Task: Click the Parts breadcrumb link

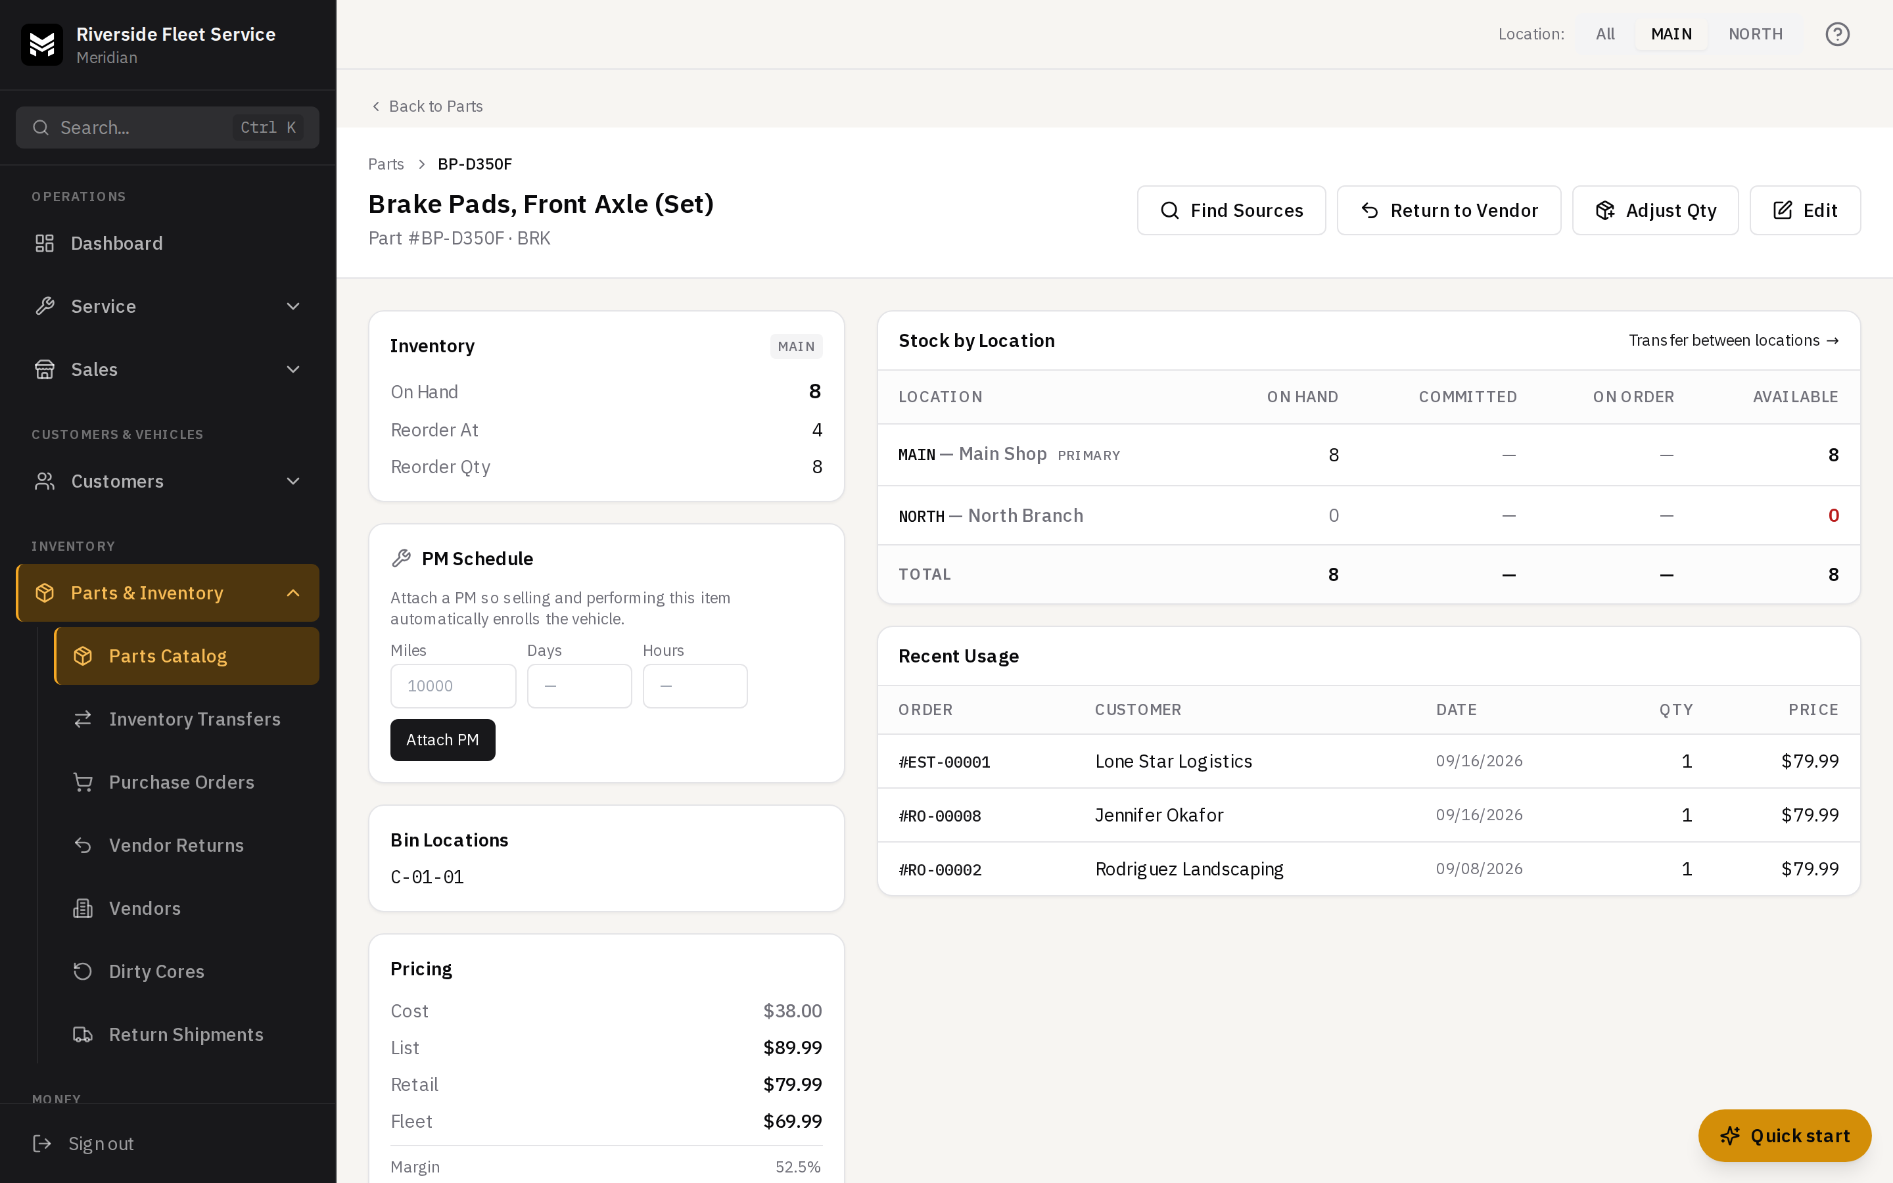Action: 386,164
